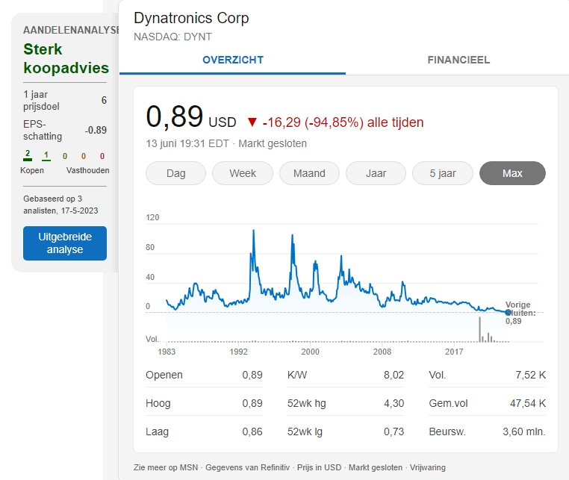
Task: Open Uitgebreide analyse
Action: click(65, 243)
